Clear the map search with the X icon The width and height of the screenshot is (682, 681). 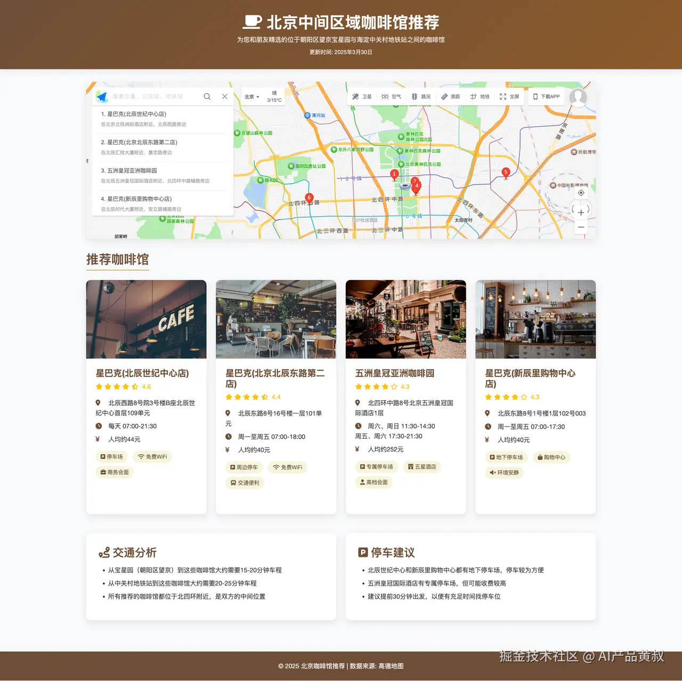225,96
